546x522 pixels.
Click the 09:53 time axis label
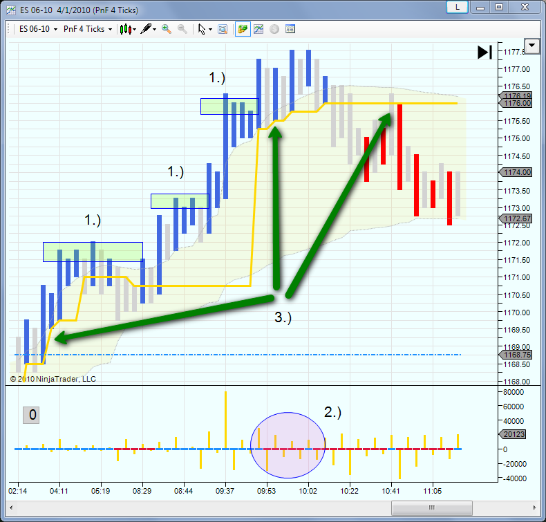click(266, 491)
